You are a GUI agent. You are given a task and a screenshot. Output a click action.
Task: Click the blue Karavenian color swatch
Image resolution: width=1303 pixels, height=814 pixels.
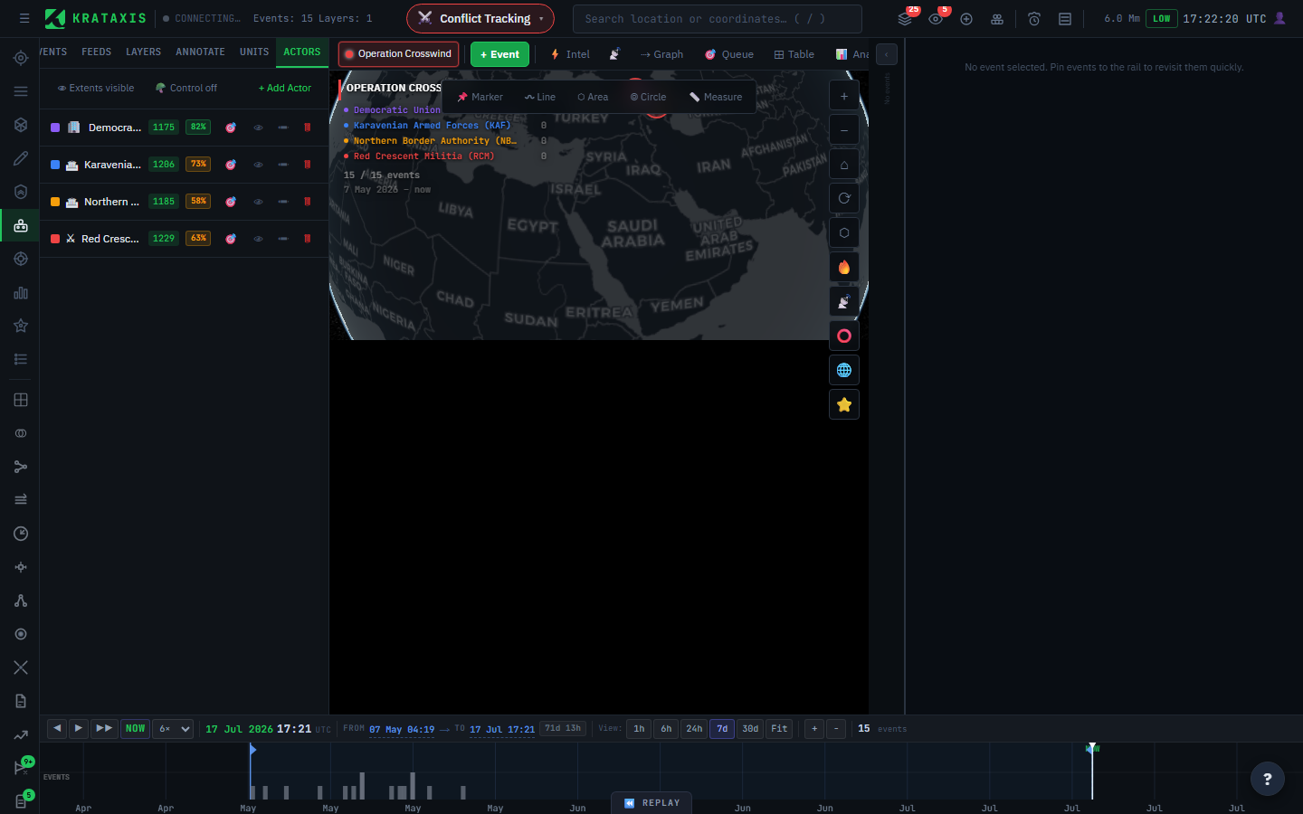tap(55, 165)
